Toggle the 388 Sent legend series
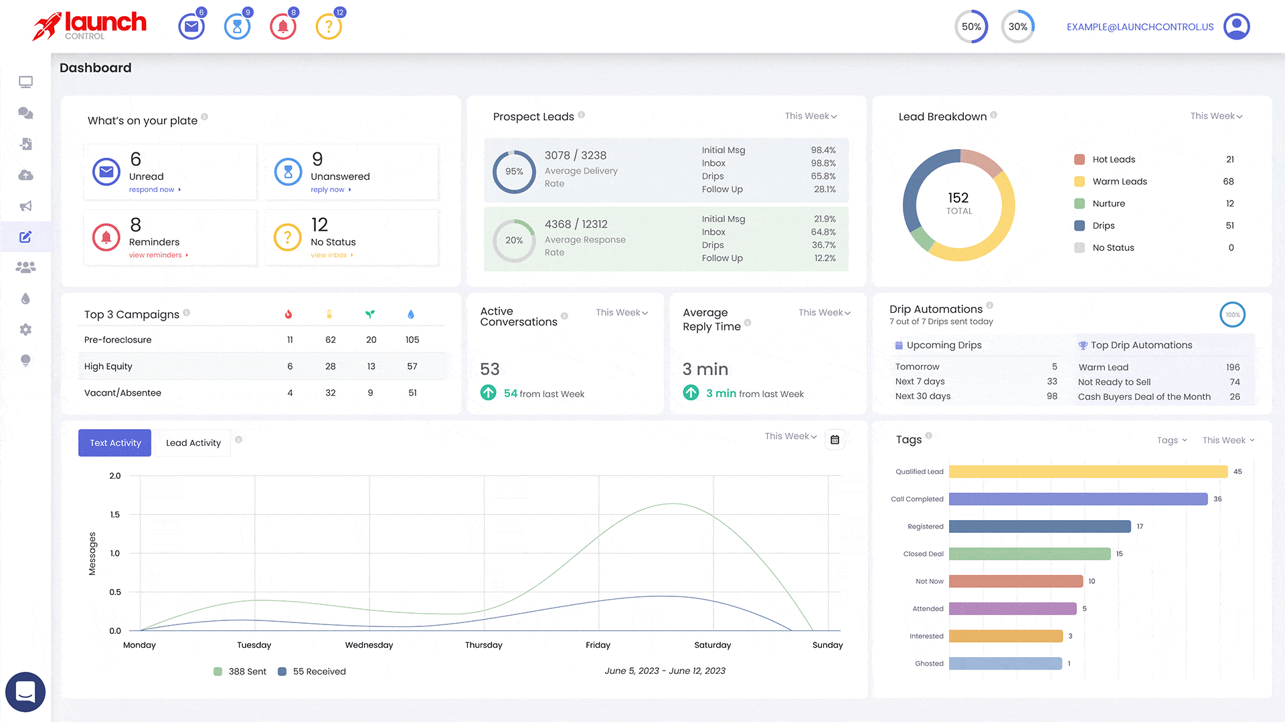 pos(240,671)
